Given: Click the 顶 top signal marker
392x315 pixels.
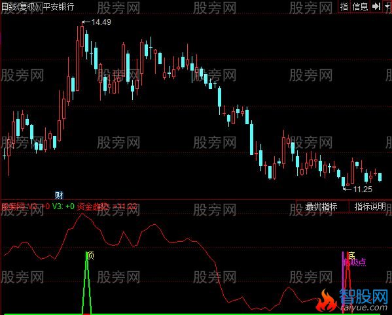Looking at the screenshot, I should pyautogui.click(x=90, y=256).
